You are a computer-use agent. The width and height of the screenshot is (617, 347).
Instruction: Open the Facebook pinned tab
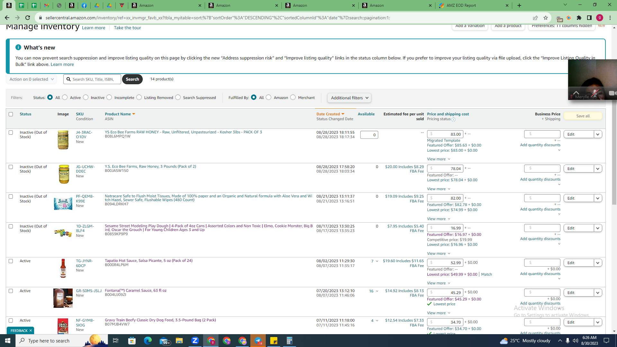pyautogui.click(x=84, y=5)
